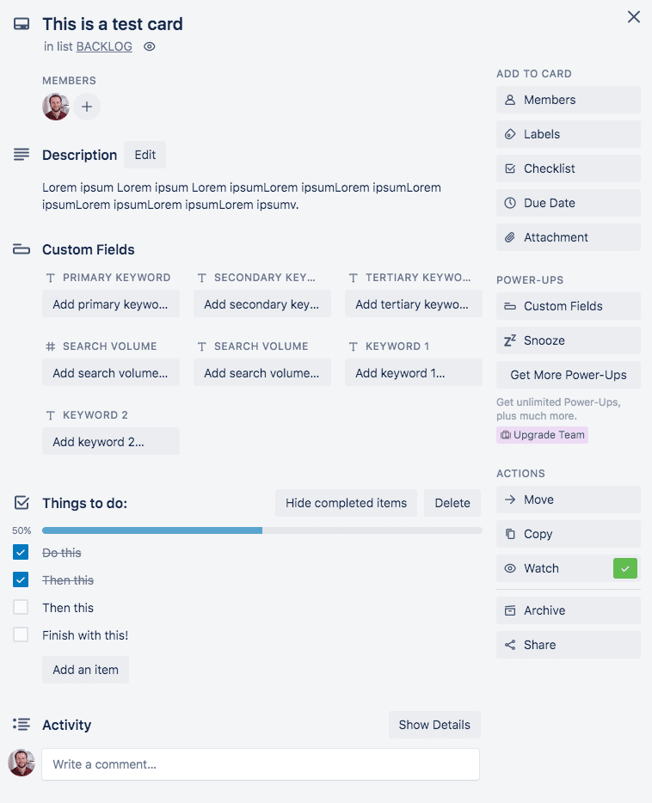This screenshot has width=652, height=803.
Task: Click the checklist icon beside "Things to do:"
Action: [21, 502]
